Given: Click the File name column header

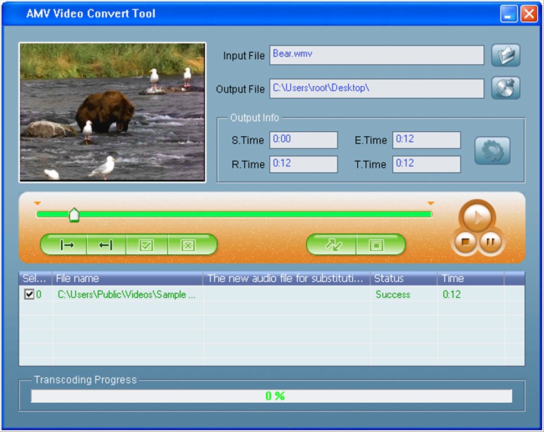Looking at the screenshot, I should tap(127, 278).
